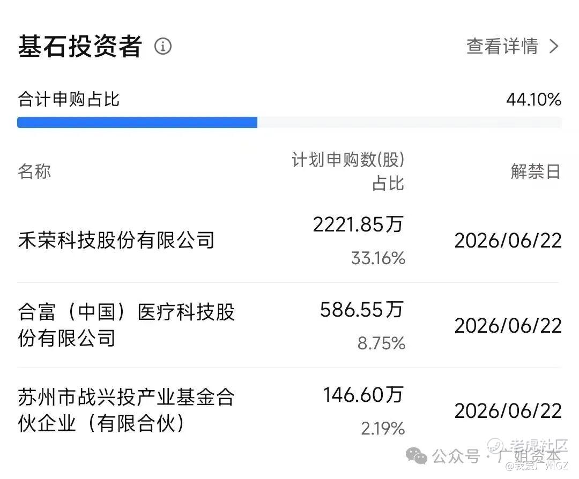Click the info icon beside 基石投资者

click(x=163, y=46)
